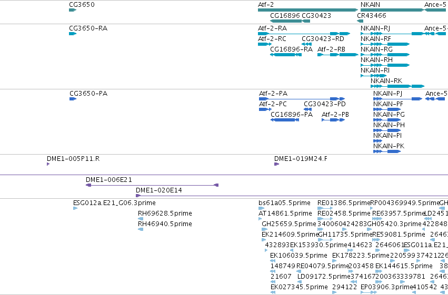Screen dimensions: 448x295
Task: Click the CG30423-RD transcript
Action: coord(306,44)
